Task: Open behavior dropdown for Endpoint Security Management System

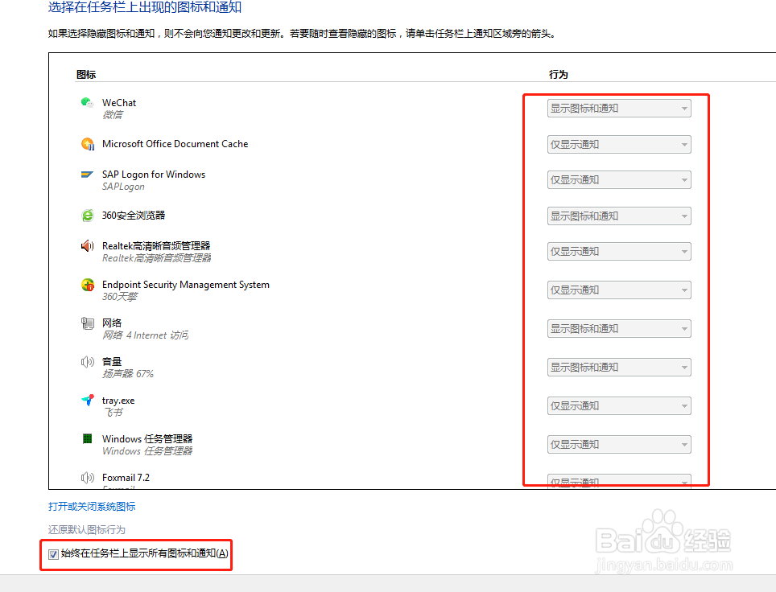Action: pos(619,290)
